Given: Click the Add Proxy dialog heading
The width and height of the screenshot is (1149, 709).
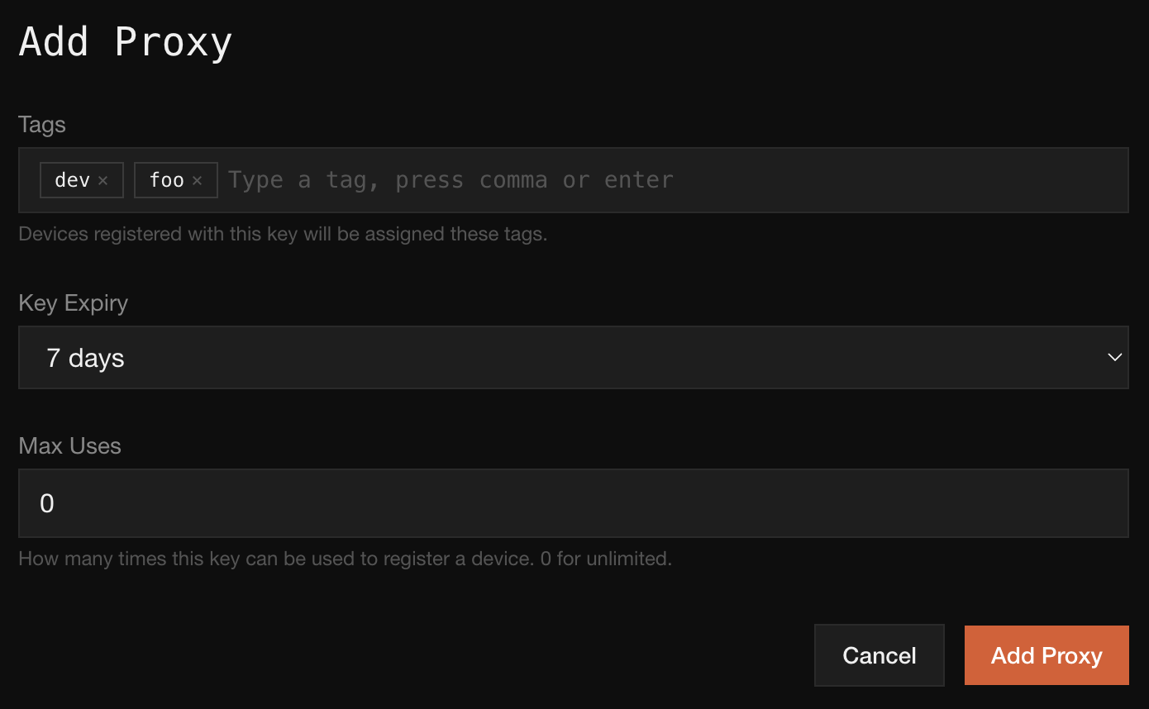Looking at the screenshot, I should point(126,42).
